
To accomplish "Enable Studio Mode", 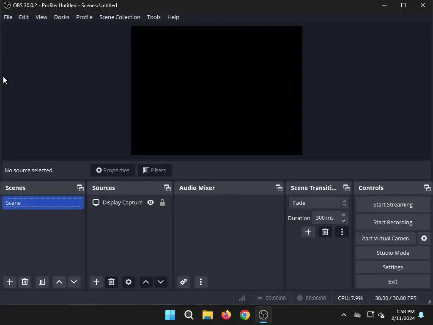I will point(393,253).
